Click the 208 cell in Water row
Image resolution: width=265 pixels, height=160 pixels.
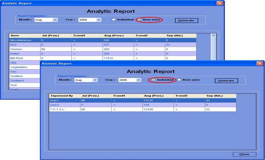[x=118, y=54]
